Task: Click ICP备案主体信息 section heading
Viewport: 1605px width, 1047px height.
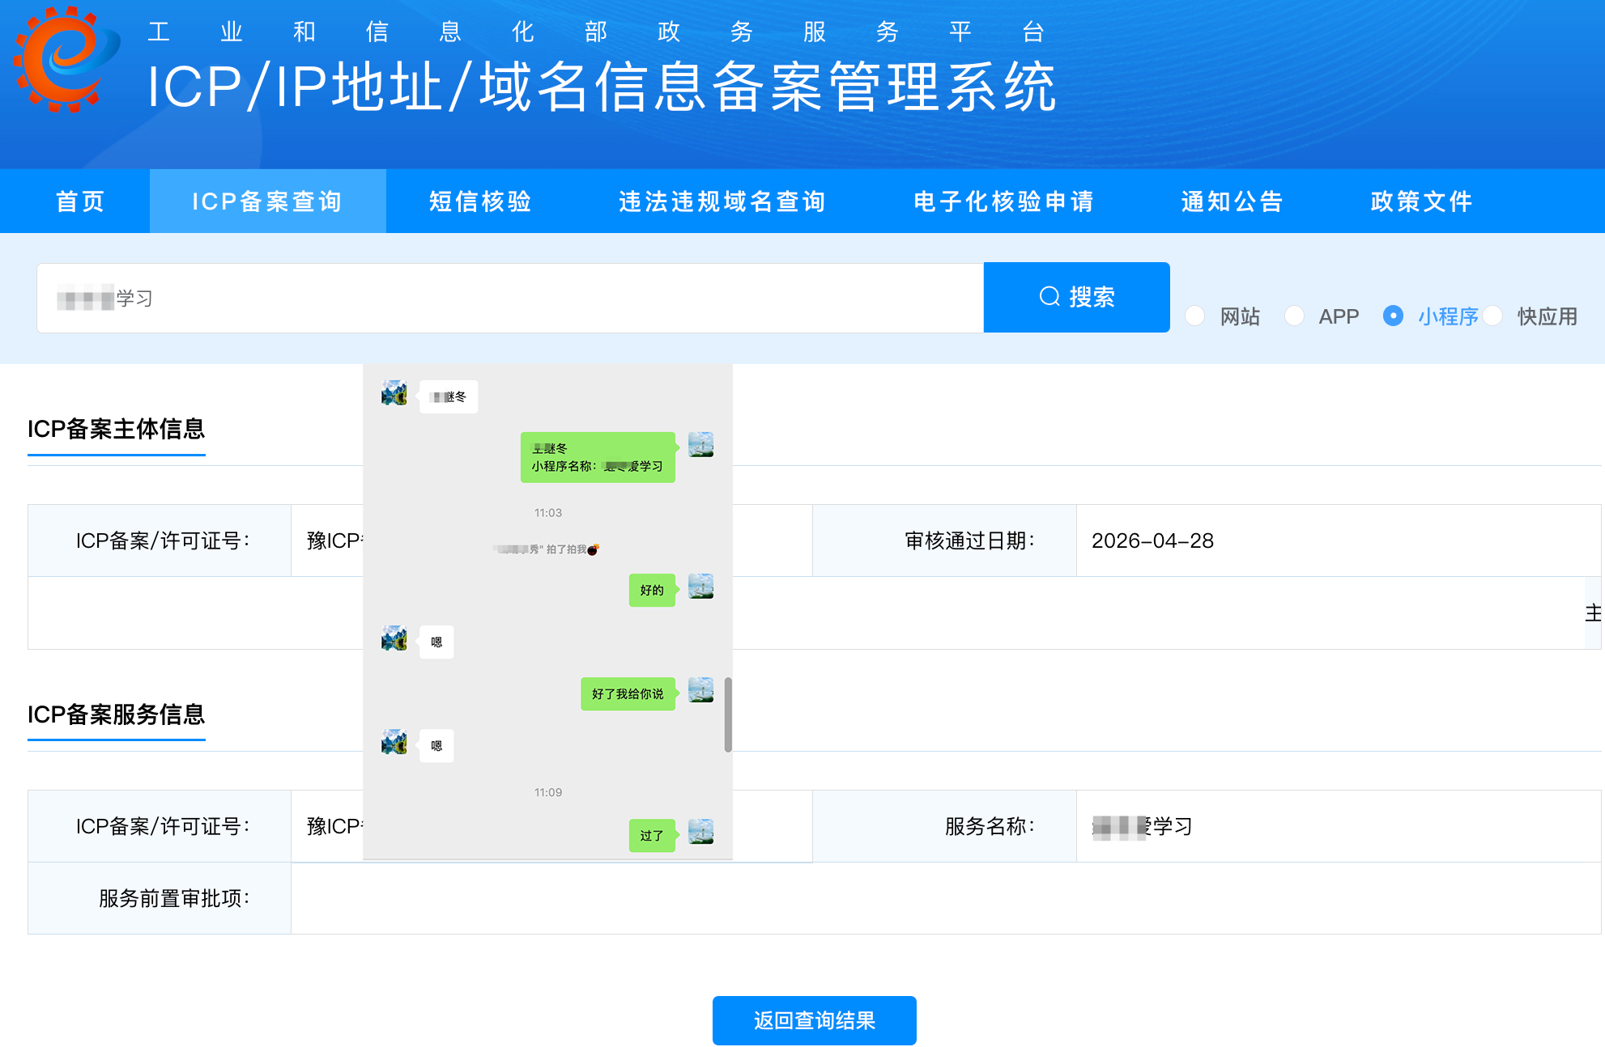Action: [117, 429]
